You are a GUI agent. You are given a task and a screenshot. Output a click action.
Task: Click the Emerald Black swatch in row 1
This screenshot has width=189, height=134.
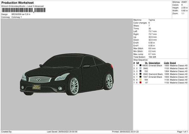point(140,65)
